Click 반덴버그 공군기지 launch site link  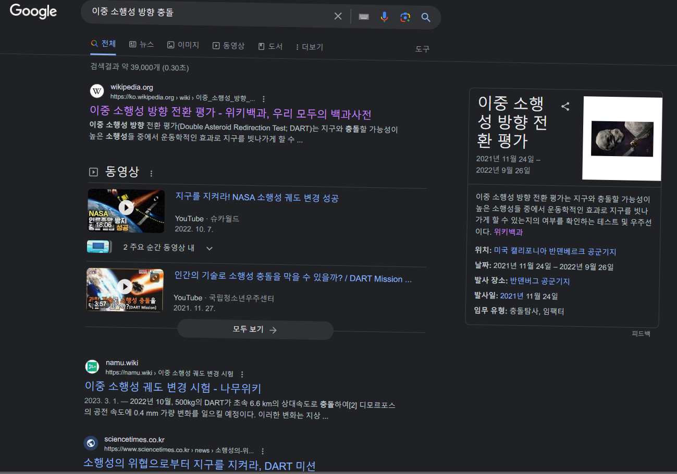point(540,281)
